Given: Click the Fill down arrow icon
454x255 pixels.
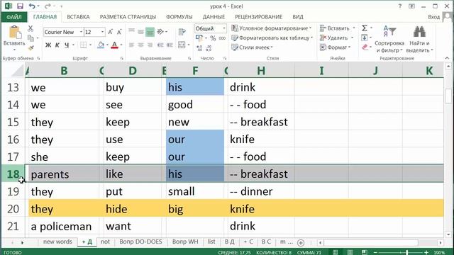Looking at the screenshot, I should pos(364,38).
